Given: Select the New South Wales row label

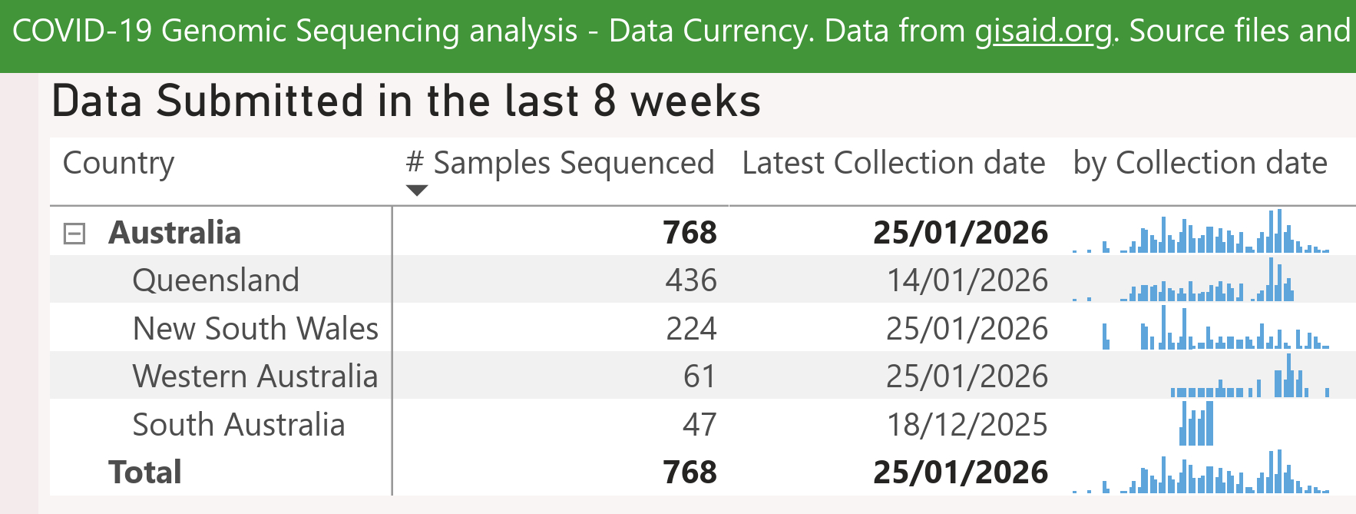Looking at the screenshot, I should (x=256, y=329).
